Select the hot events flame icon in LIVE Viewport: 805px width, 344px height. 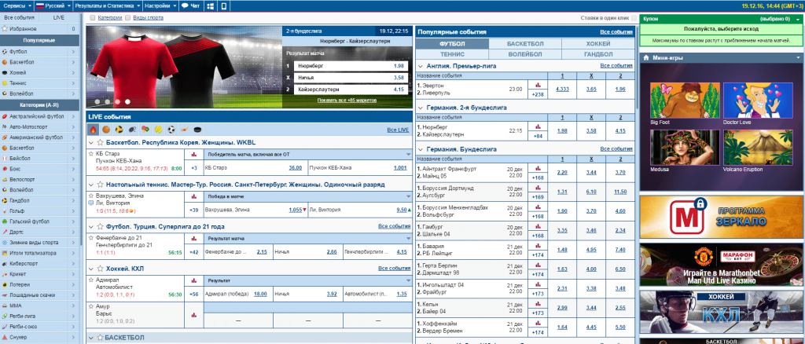point(94,130)
